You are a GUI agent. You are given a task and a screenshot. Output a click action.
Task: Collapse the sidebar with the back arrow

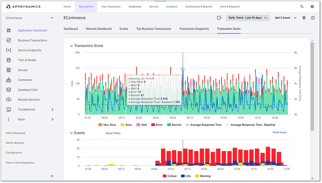coord(52,176)
